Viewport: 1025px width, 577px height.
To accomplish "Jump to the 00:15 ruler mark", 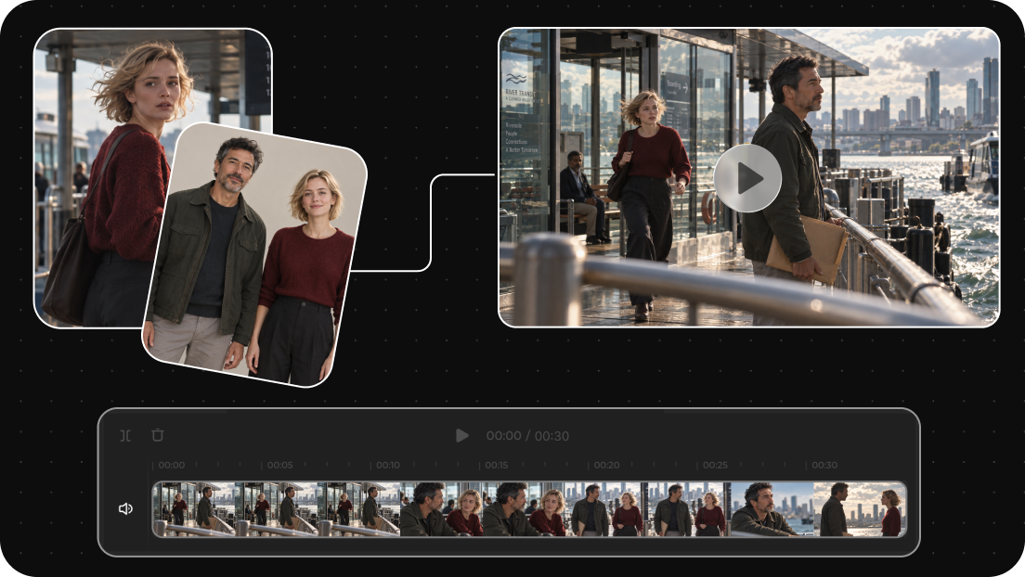I will (496, 466).
